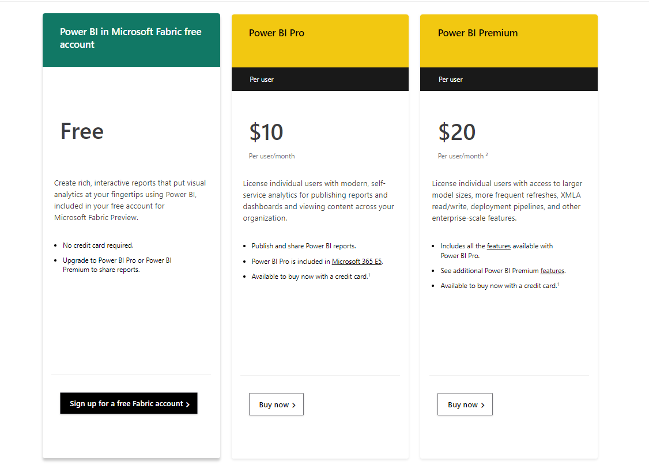Open features link in 'Includes all the features'
This screenshot has height=473, width=649.
coord(499,246)
